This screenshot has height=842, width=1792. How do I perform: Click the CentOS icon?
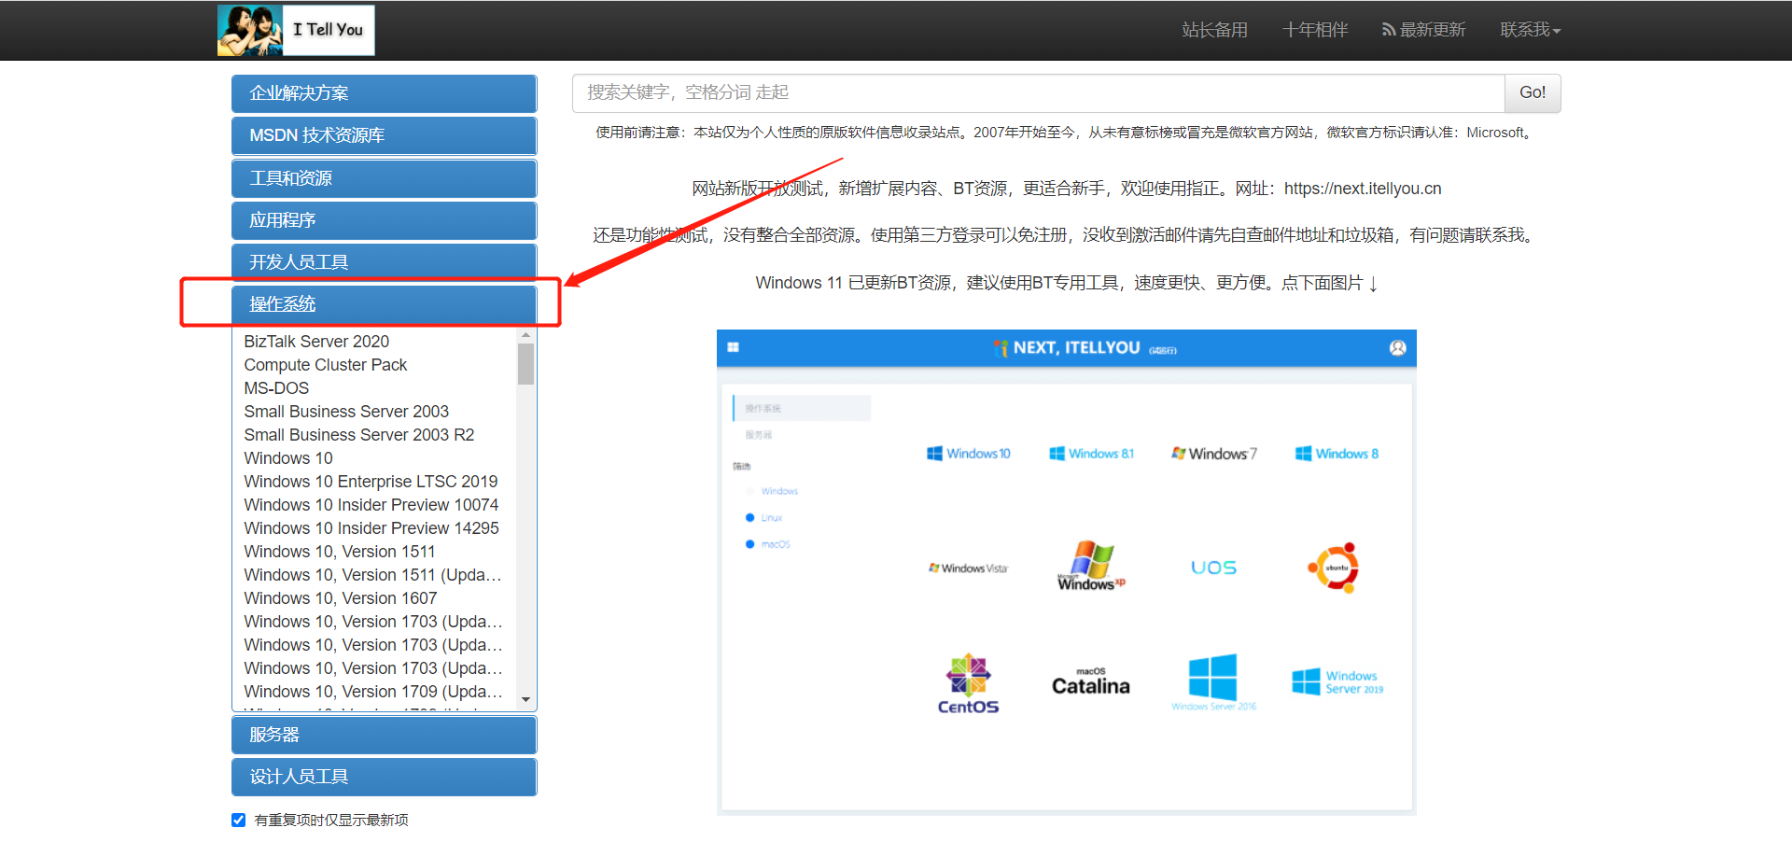pos(968,681)
